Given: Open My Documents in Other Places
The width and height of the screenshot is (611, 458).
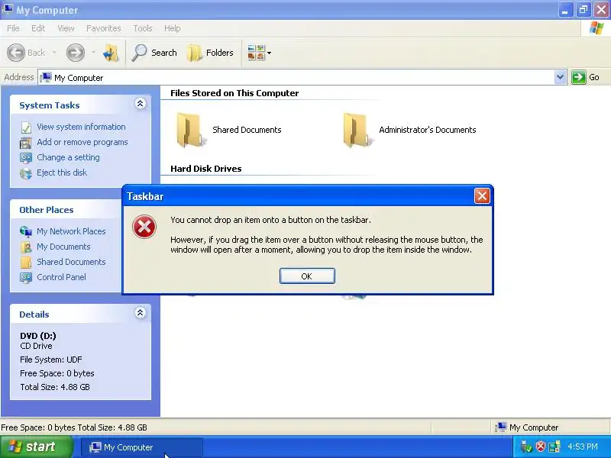Looking at the screenshot, I should pyautogui.click(x=63, y=246).
